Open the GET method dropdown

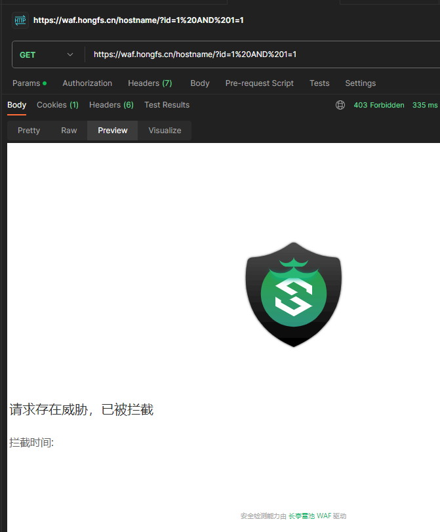click(46, 54)
